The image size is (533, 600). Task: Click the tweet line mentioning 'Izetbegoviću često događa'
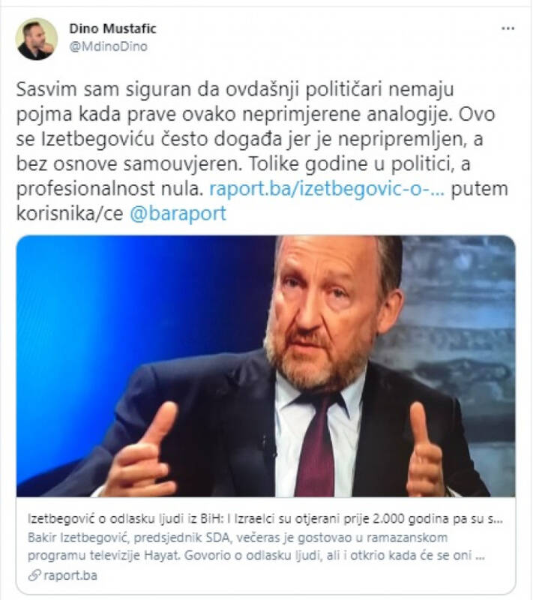pos(250,139)
